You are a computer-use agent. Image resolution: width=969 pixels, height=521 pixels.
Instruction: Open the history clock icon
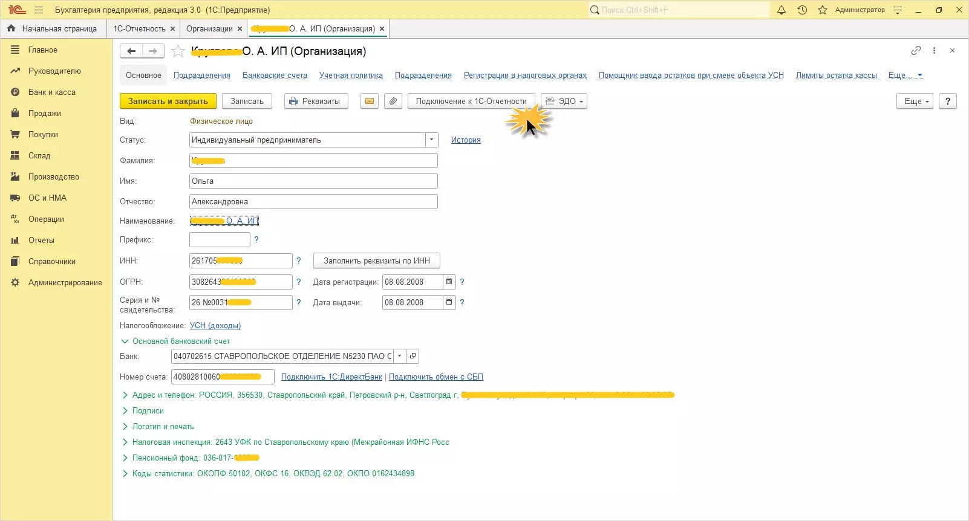point(802,10)
